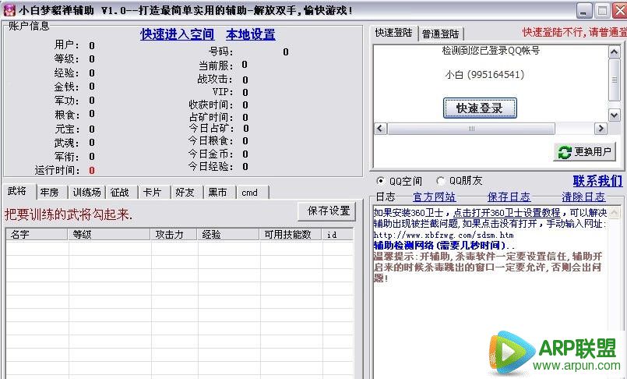Select the QQ空间 radio button
The height and width of the screenshot is (379, 627).
point(380,181)
